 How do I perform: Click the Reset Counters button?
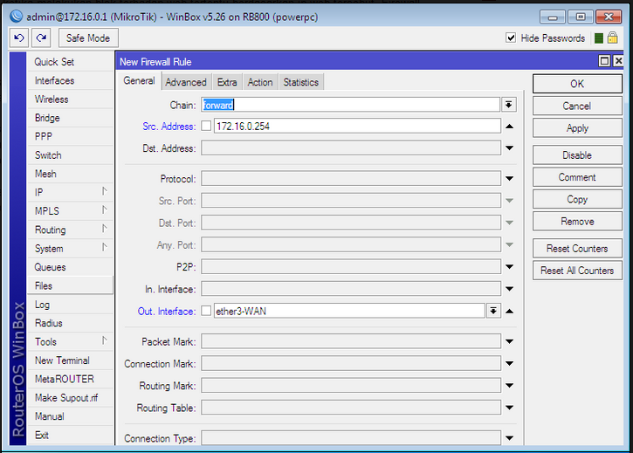point(577,248)
